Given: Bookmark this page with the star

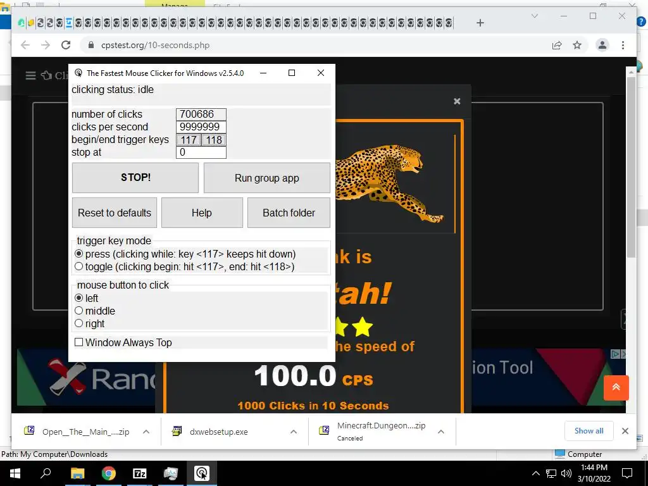Looking at the screenshot, I should tap(577, 45).
